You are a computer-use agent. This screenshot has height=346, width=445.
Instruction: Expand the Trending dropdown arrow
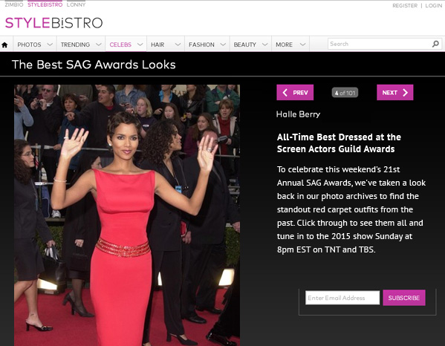pos(99,45)
